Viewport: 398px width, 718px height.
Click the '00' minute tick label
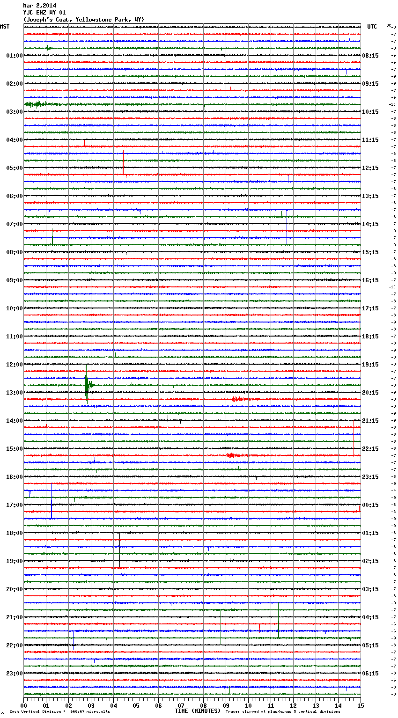pos(24,705)
